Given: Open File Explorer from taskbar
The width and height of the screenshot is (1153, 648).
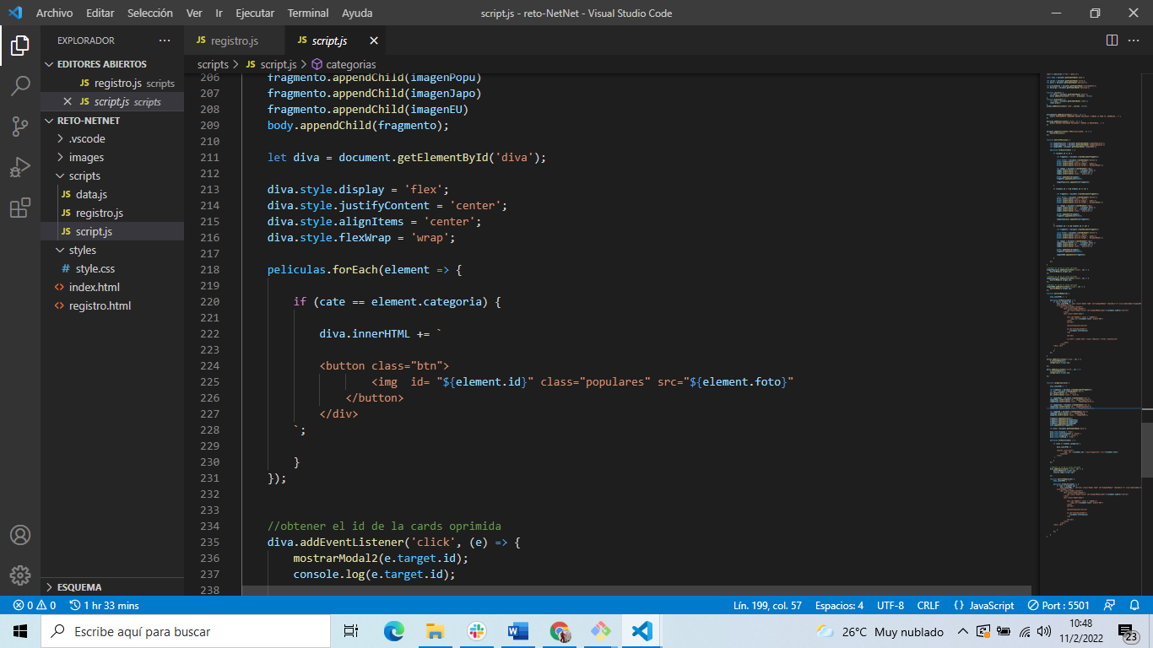Looking at the screenshot, I should click(x=435, y=631).
